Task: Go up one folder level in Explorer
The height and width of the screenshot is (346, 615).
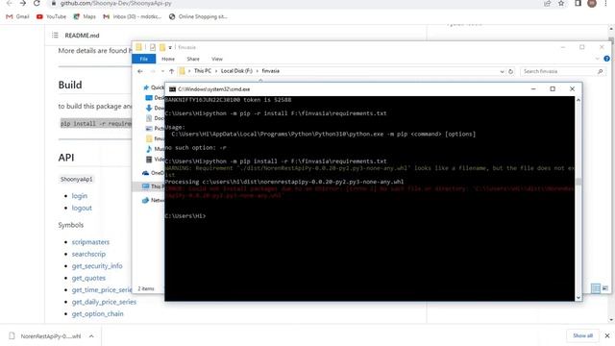Action: pyautogui.click(x=171, y=71)
